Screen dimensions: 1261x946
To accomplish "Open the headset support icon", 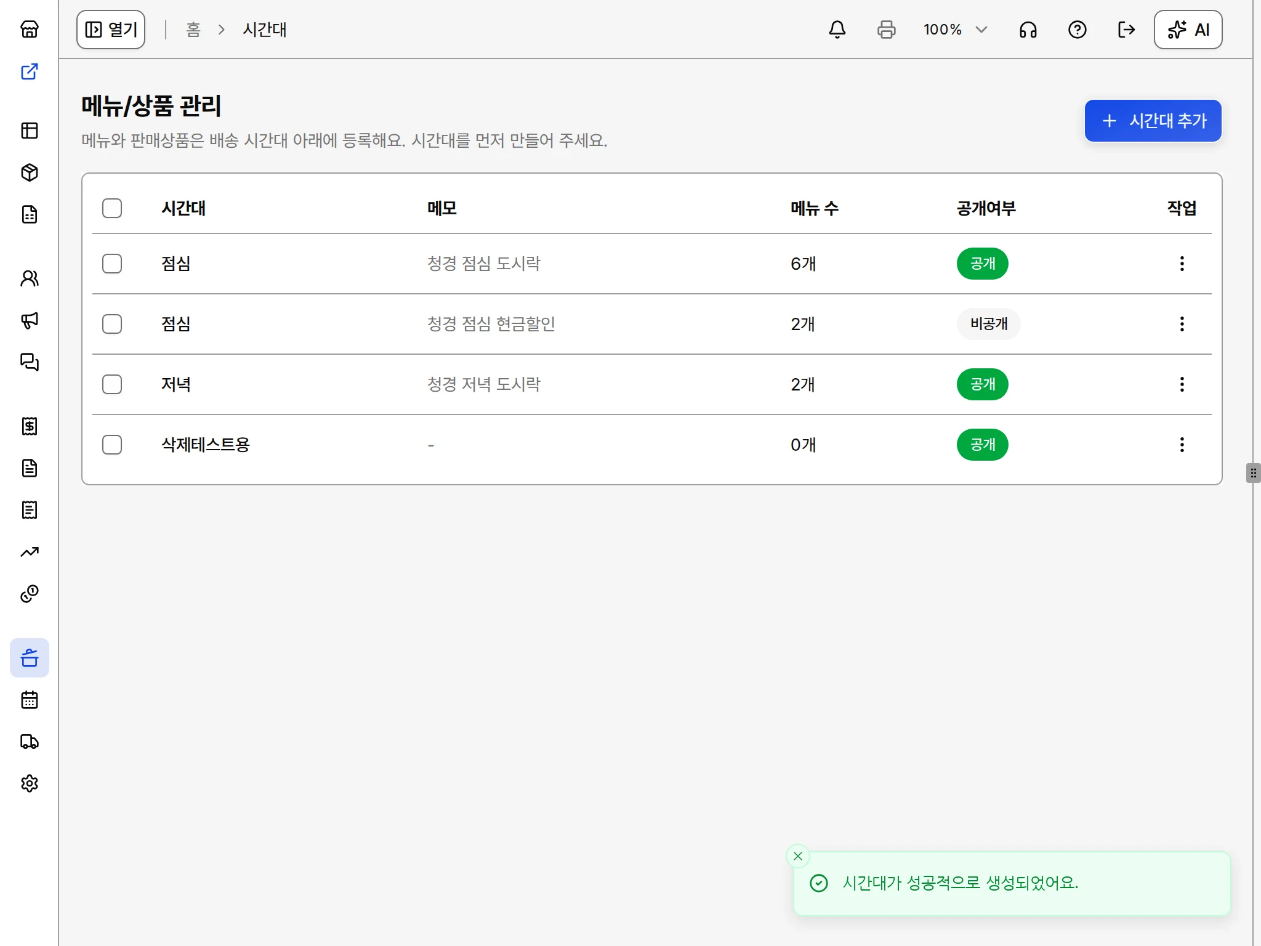I will pos(1028,30).
